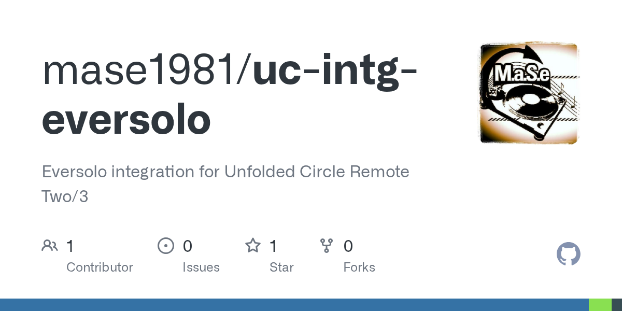Click the star outline icon

tap(253, 246)
